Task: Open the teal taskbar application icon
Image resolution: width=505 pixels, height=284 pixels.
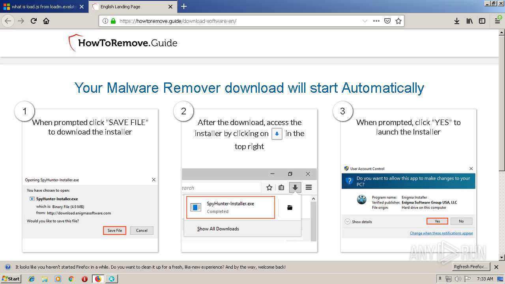Action: click(x=112, y=279)
